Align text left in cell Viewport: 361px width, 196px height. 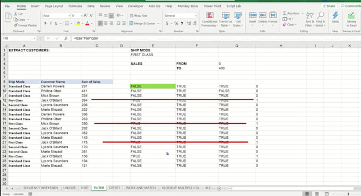(100, 23)
